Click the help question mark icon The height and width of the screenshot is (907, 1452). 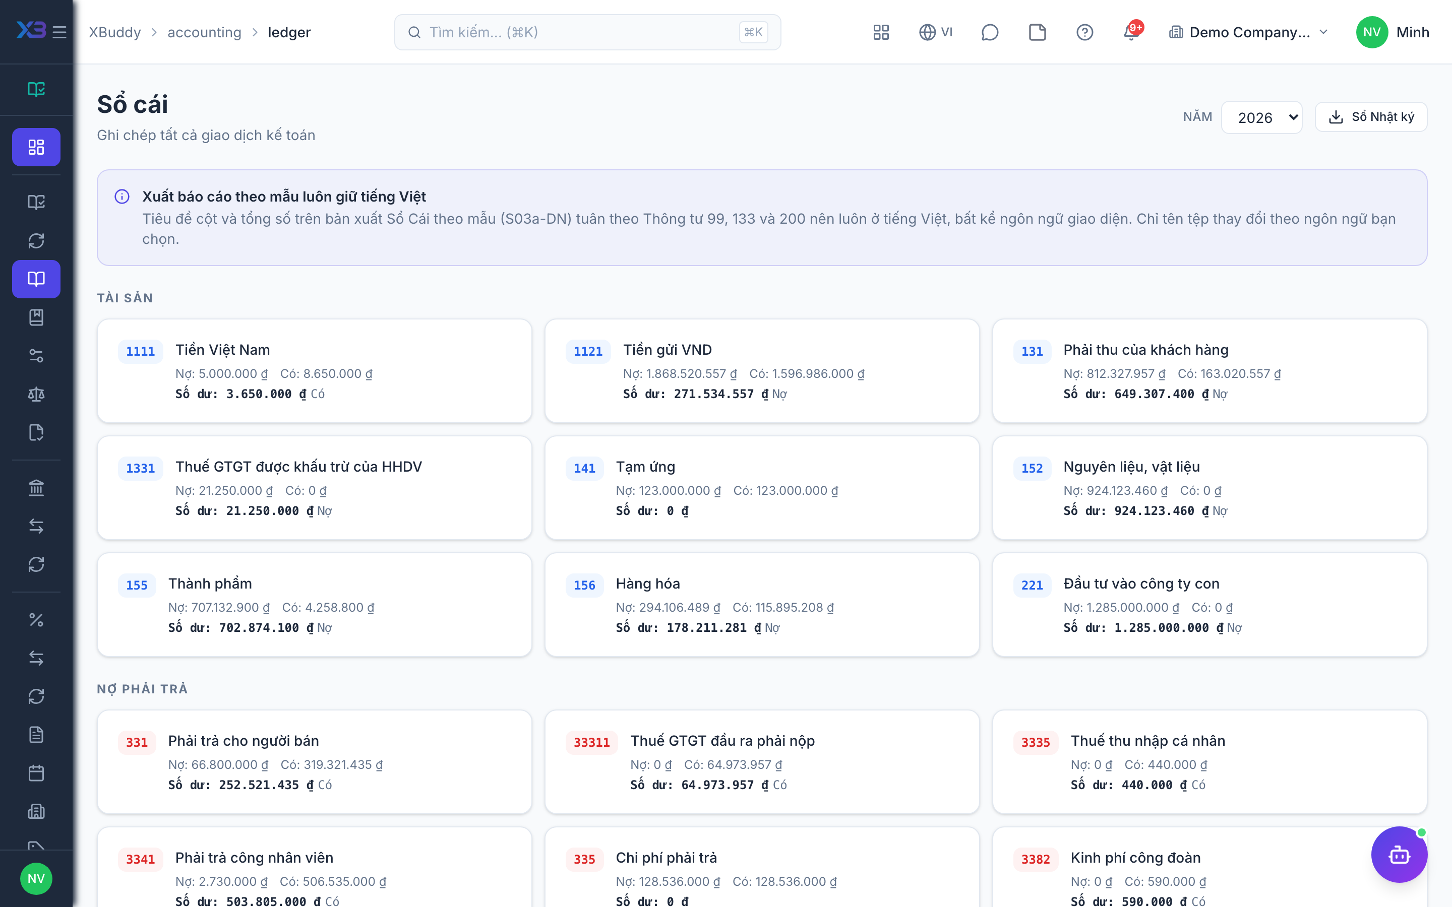coord(1084,32)
